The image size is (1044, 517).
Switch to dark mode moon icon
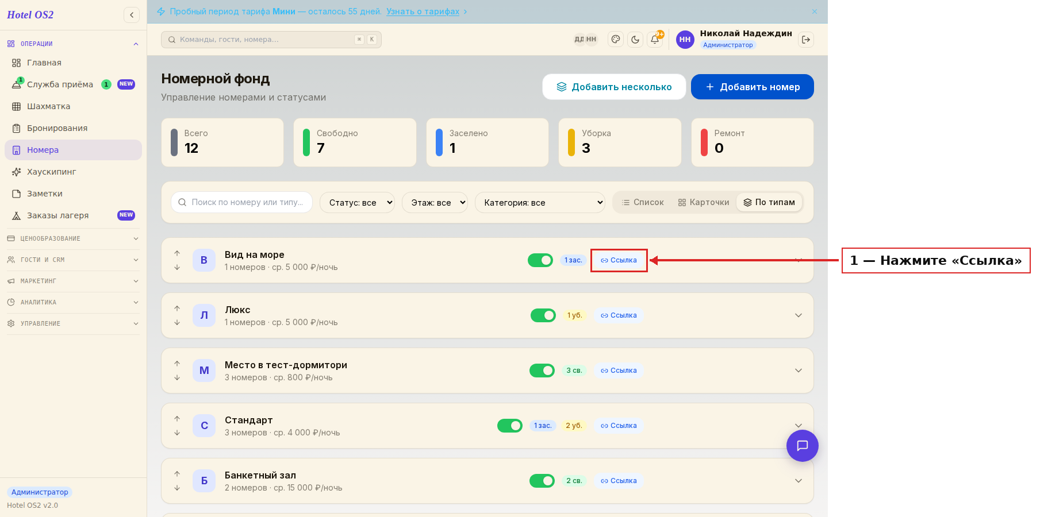point(635,40)
